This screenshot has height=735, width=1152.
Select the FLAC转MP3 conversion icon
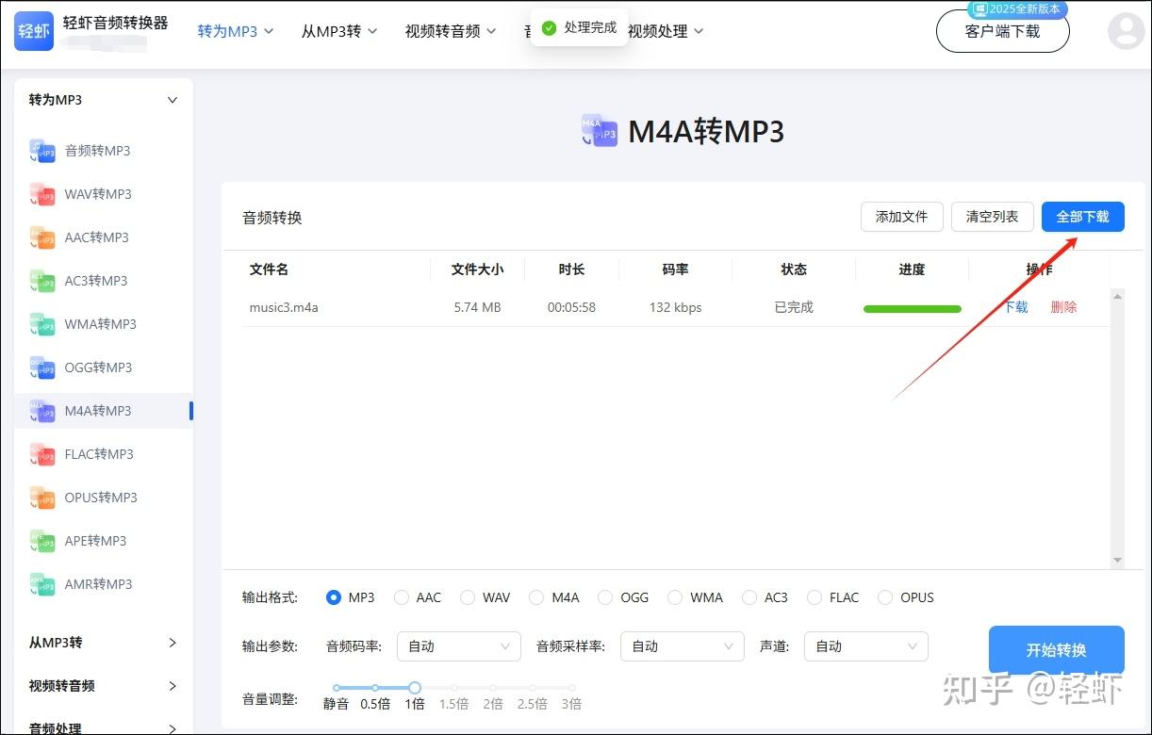point(42,454)
